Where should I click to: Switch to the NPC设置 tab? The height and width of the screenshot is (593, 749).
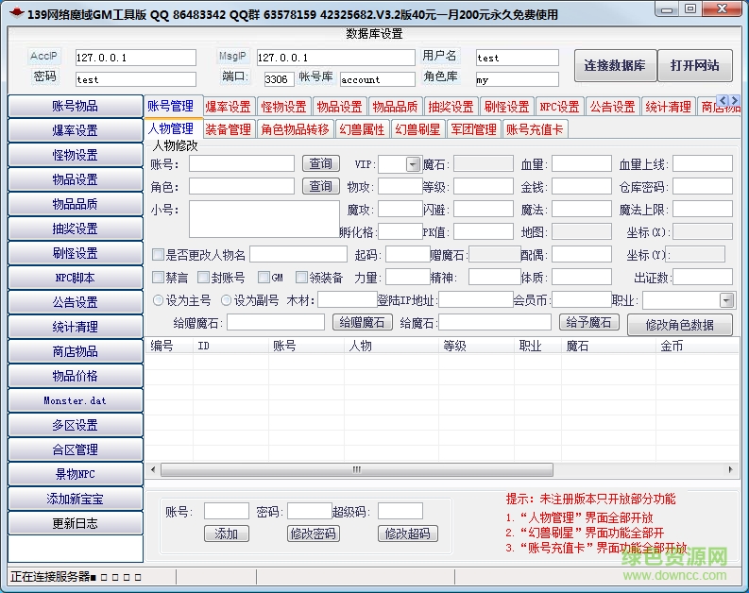[559, 107]
